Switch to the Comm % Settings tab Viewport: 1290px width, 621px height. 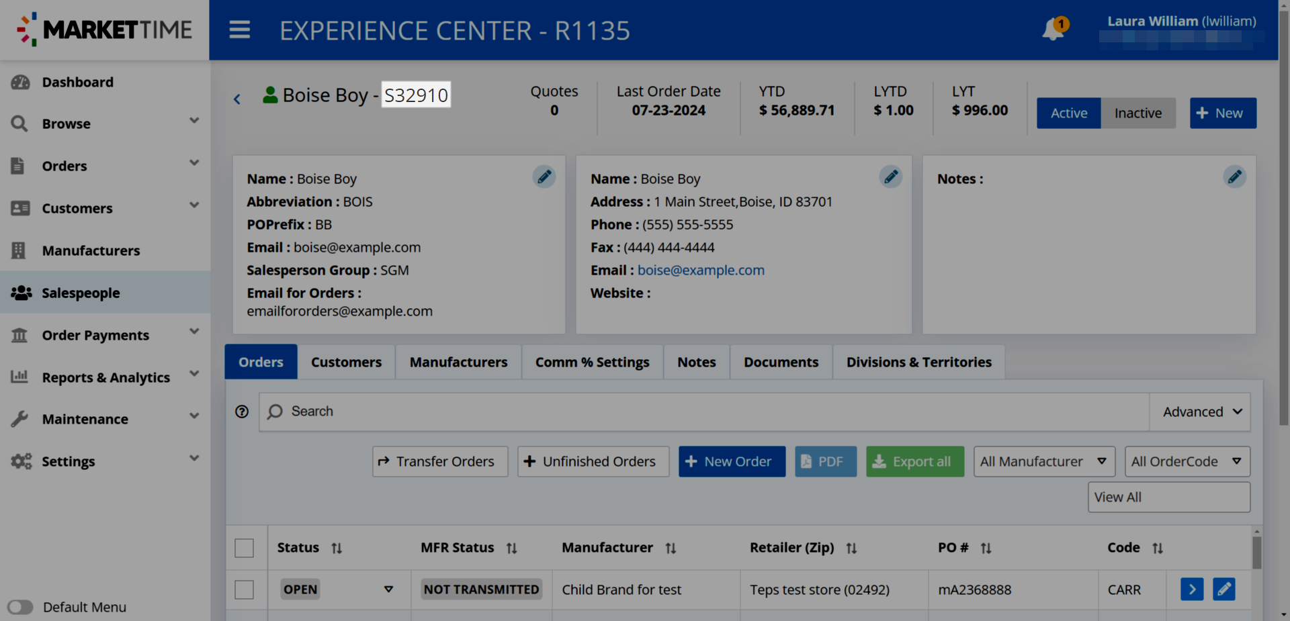[592, 362]
